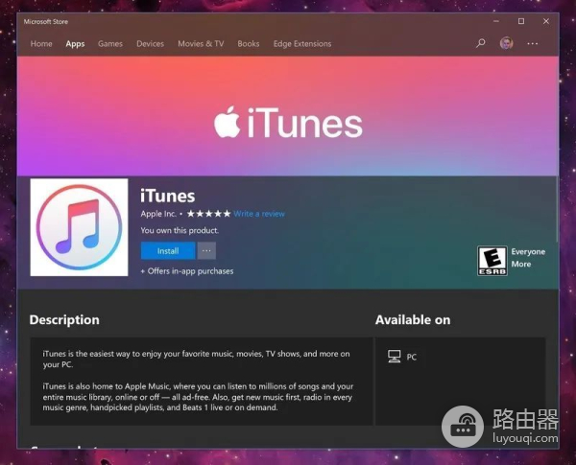576x465 pixels.
Task: Open the Home tab
Action: point(41,44)
